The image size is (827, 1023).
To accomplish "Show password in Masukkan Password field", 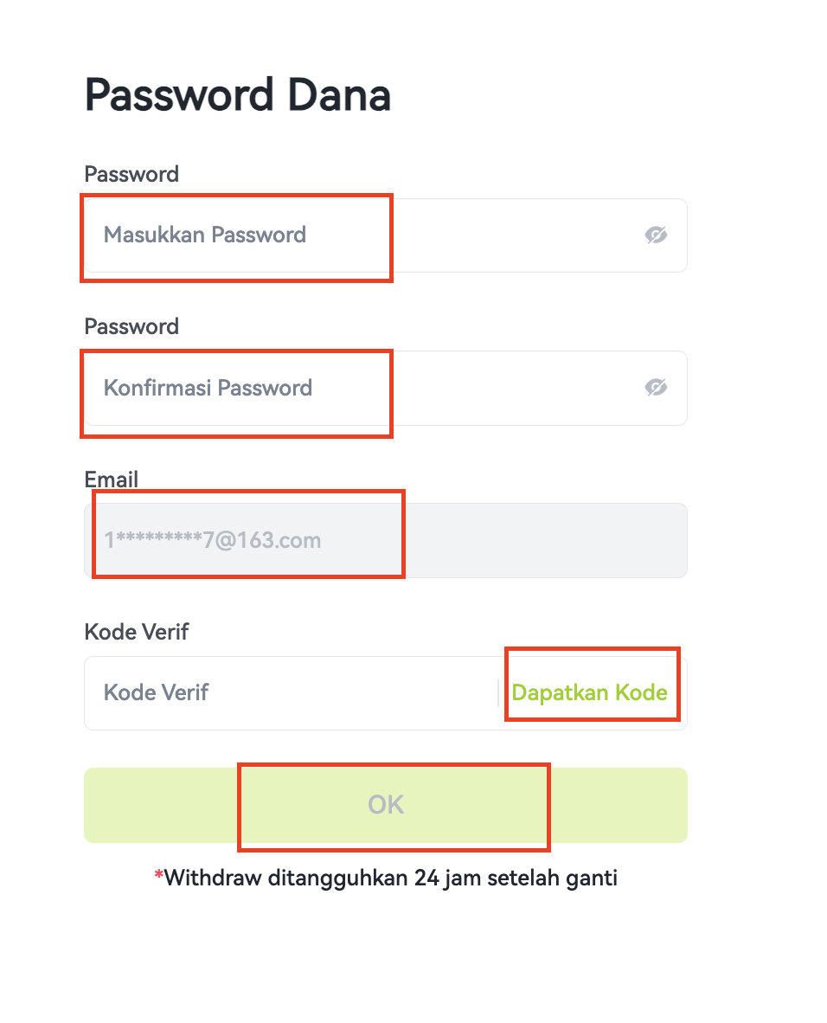I will pos(656,235).
